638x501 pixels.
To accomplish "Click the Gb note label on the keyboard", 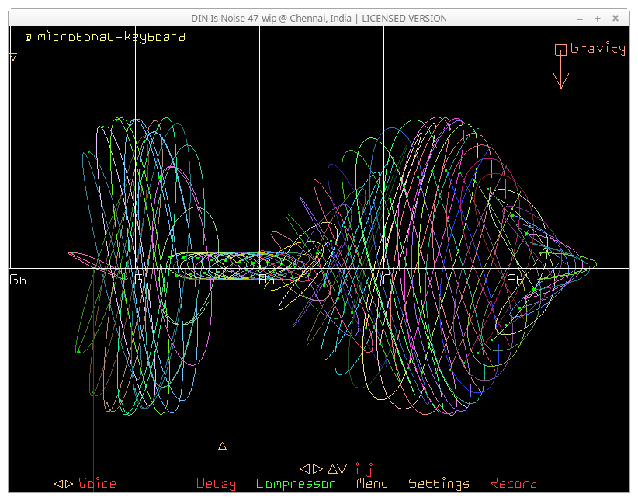I will point(18,280).
